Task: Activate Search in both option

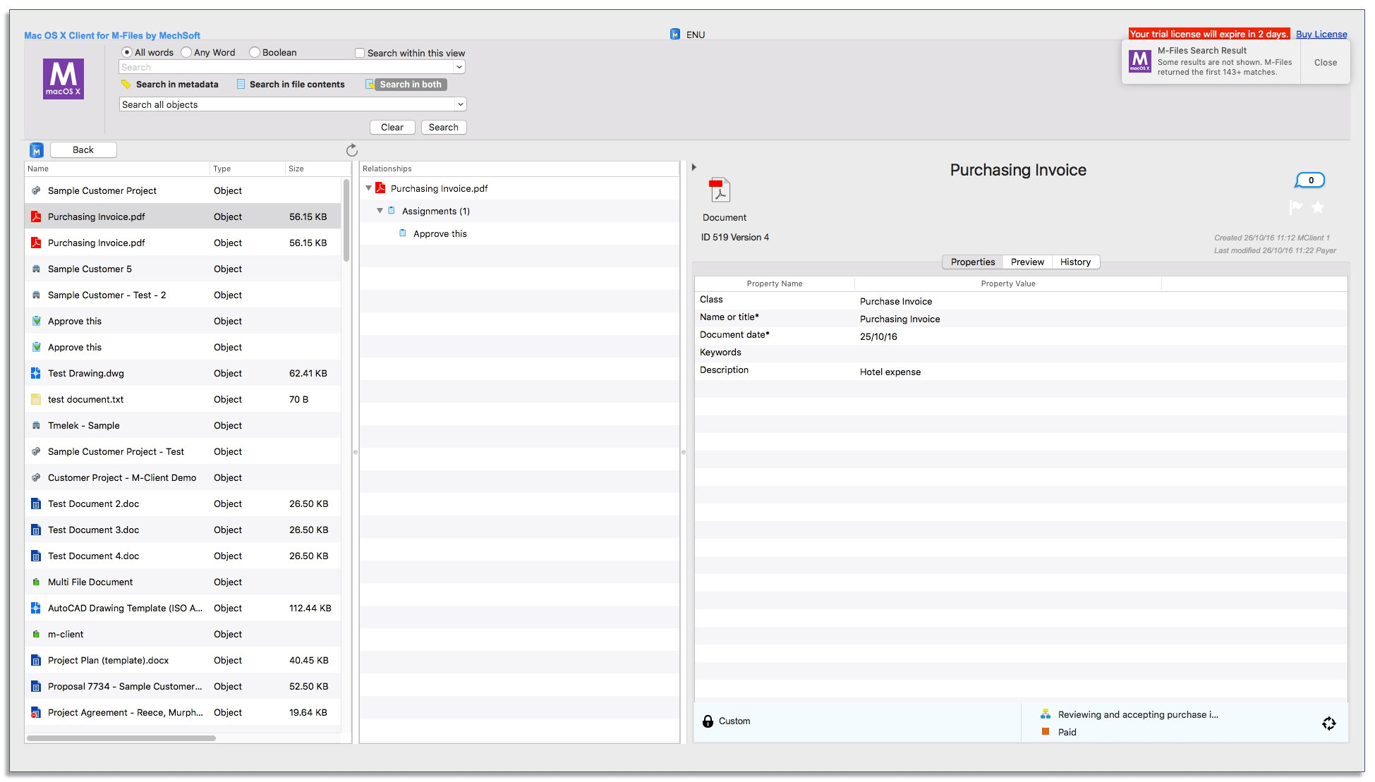Action: click(x=411, y=85)
